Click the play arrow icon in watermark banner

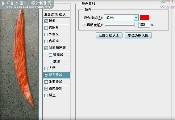pos(3,3)
